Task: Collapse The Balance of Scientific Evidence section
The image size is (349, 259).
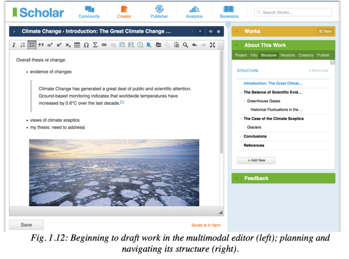Action: click(241, 92)
